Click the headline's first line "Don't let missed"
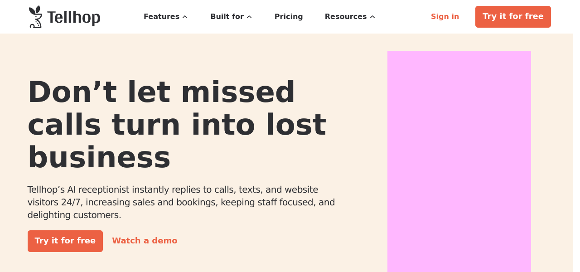The image size is (580, 272). pos(161,92)
